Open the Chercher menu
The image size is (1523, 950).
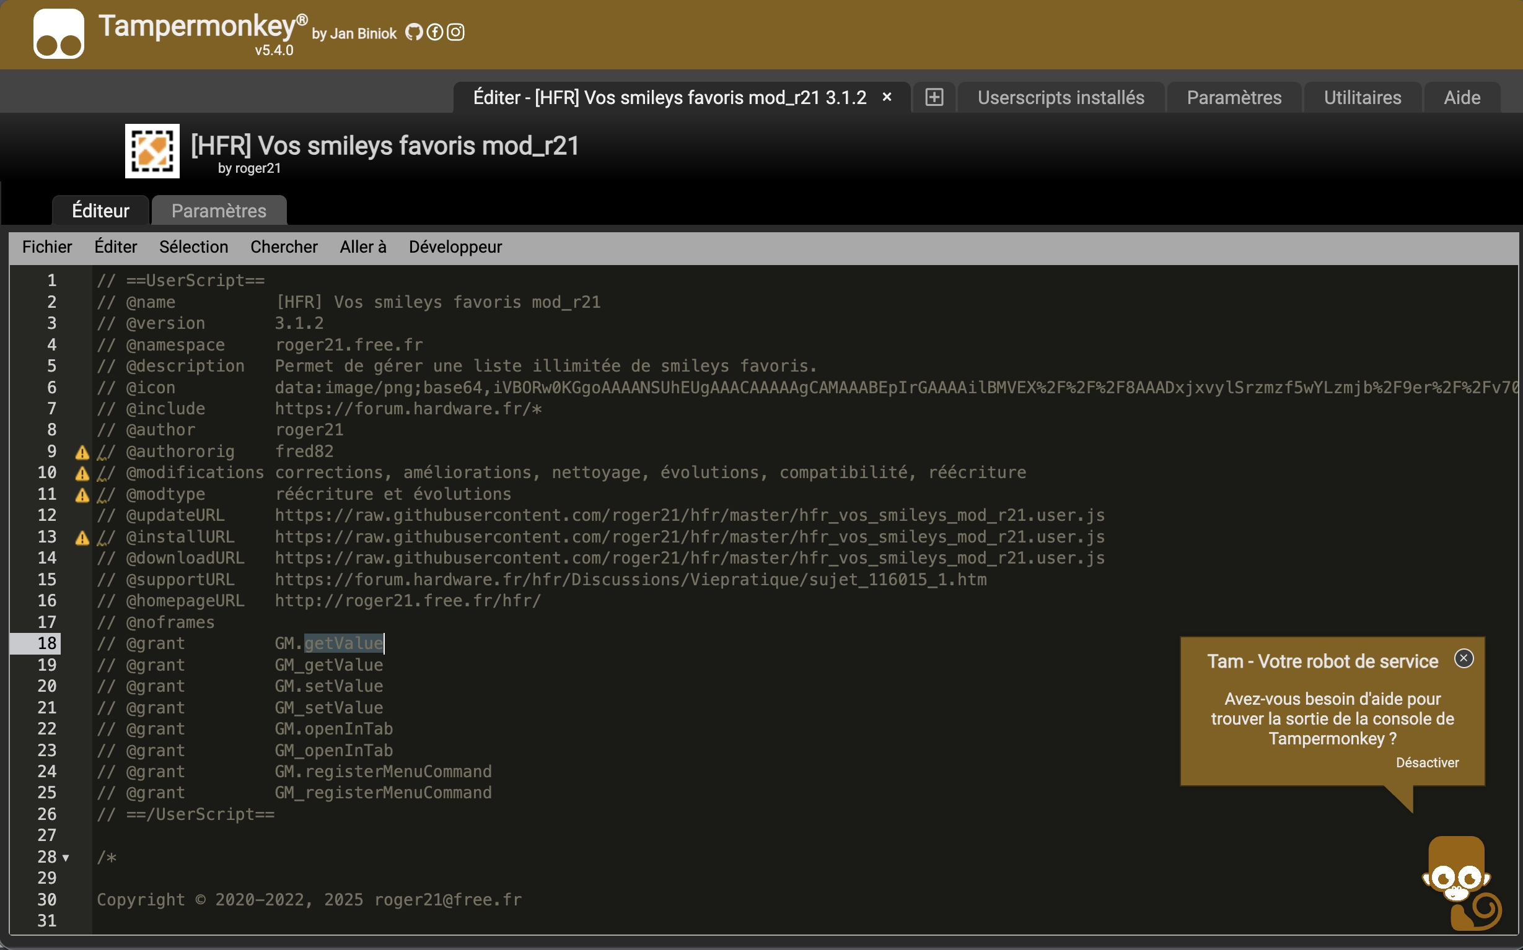[x=284, y=247]
